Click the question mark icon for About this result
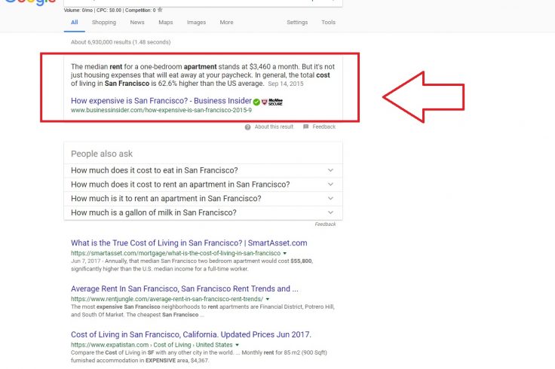 (248, 127)
